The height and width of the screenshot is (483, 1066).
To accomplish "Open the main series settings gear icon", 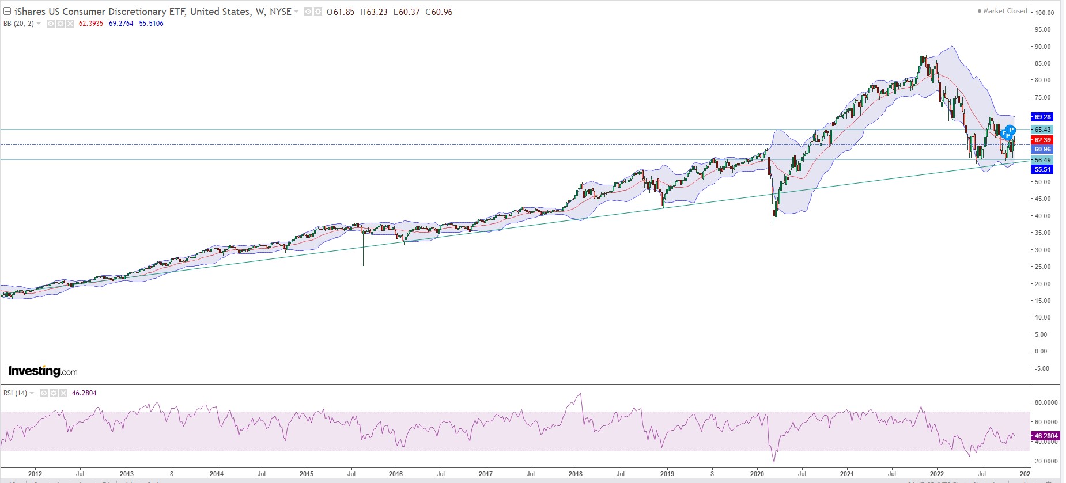I will 317,12.
